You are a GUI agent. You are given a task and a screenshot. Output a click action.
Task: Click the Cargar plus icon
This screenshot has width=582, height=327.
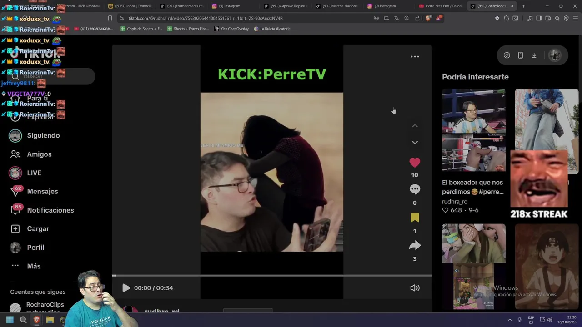(15, 229)
